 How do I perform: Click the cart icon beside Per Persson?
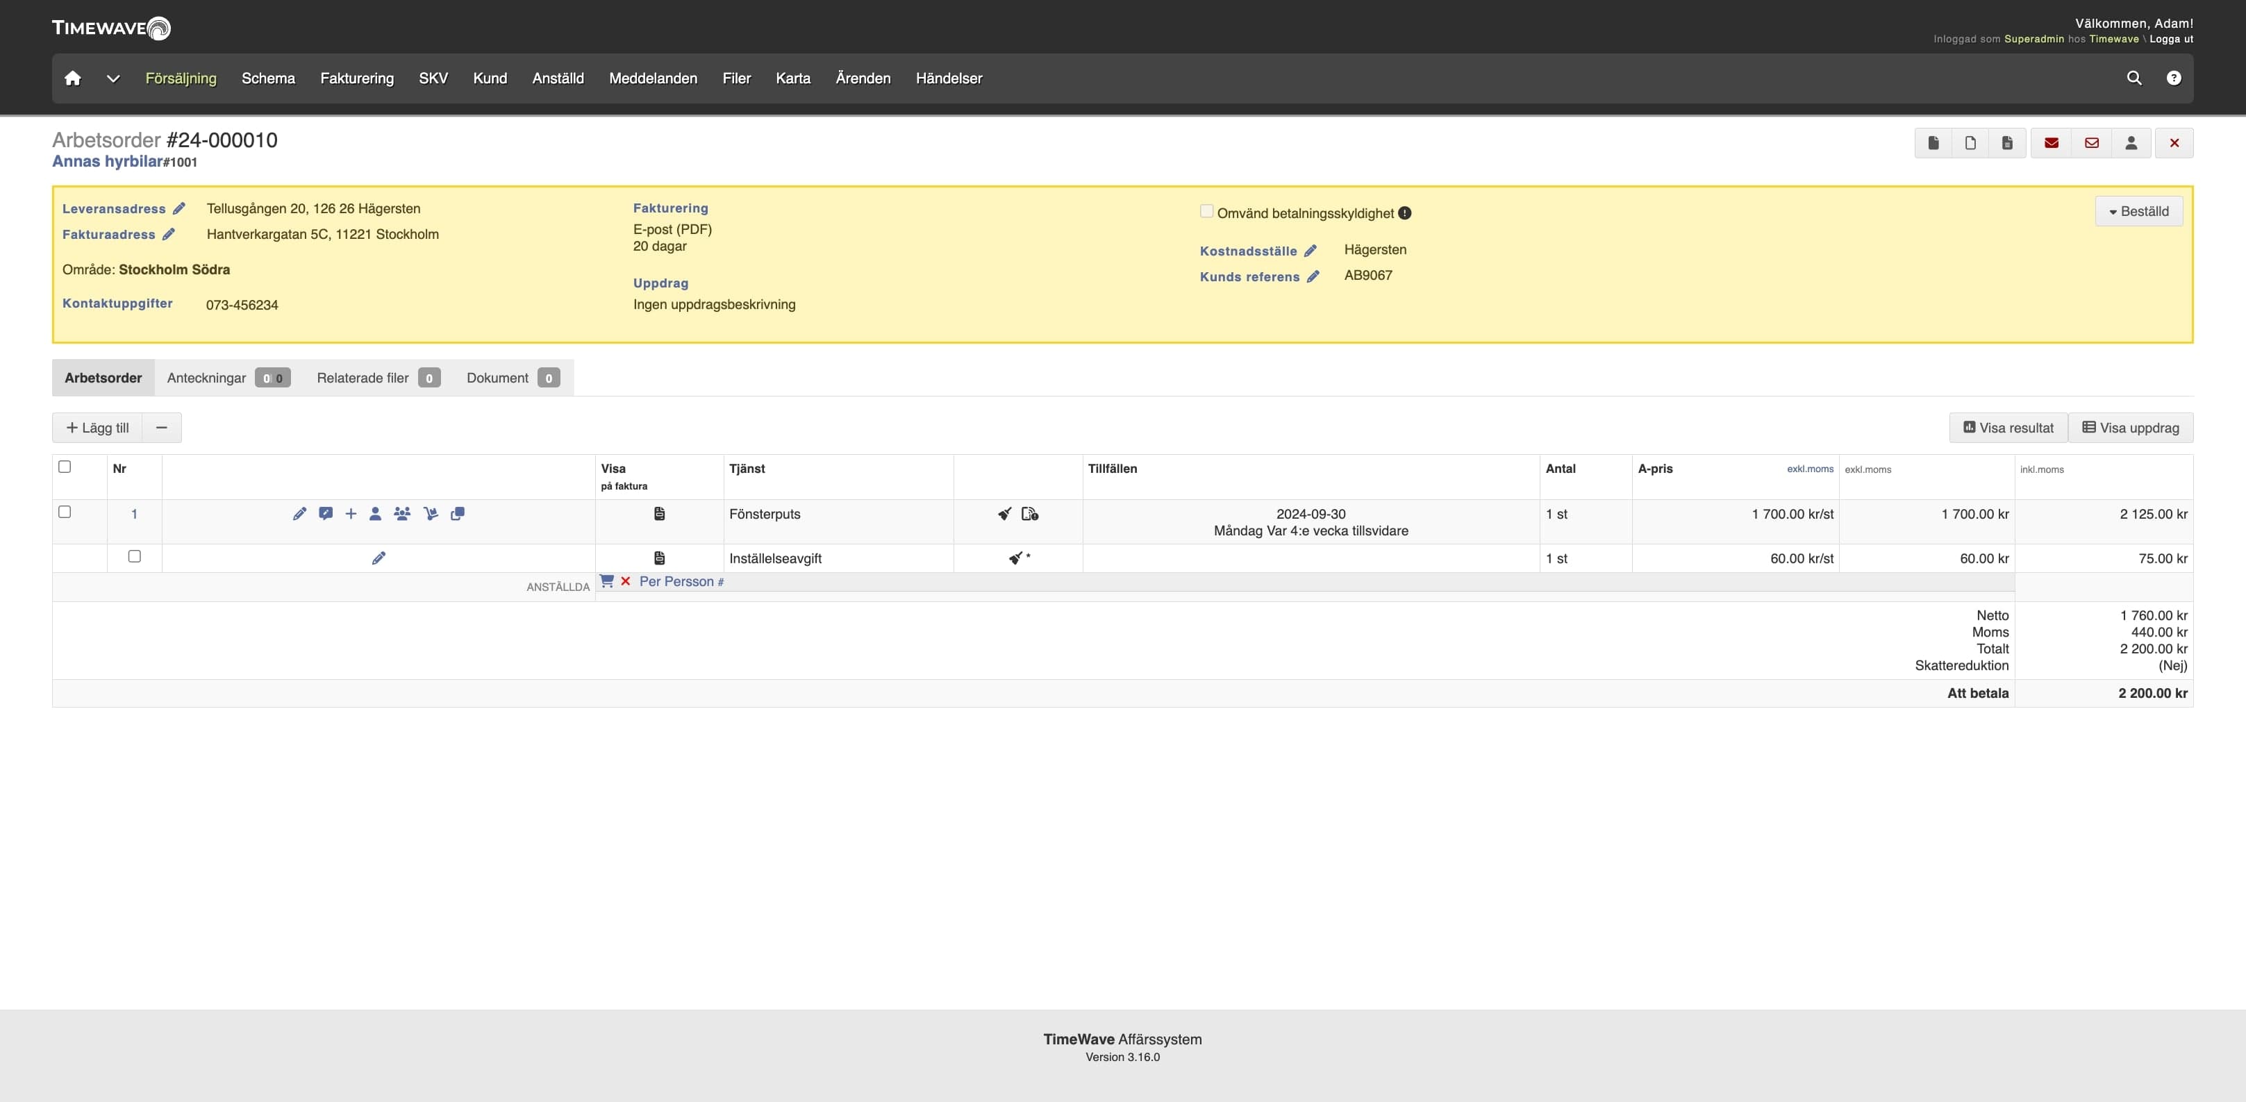click(x=607, y=581)
